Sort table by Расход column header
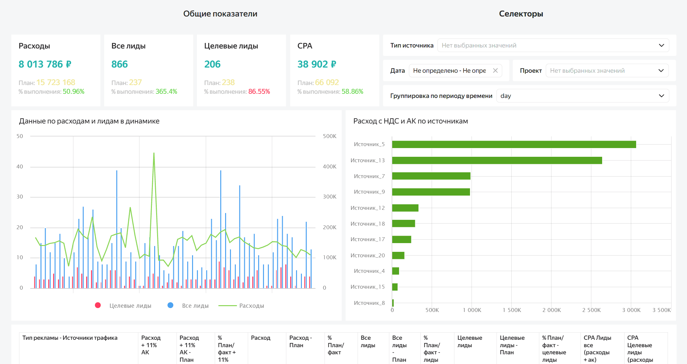The height and width of the screenshot is (364, 687). tap(260, 338)
